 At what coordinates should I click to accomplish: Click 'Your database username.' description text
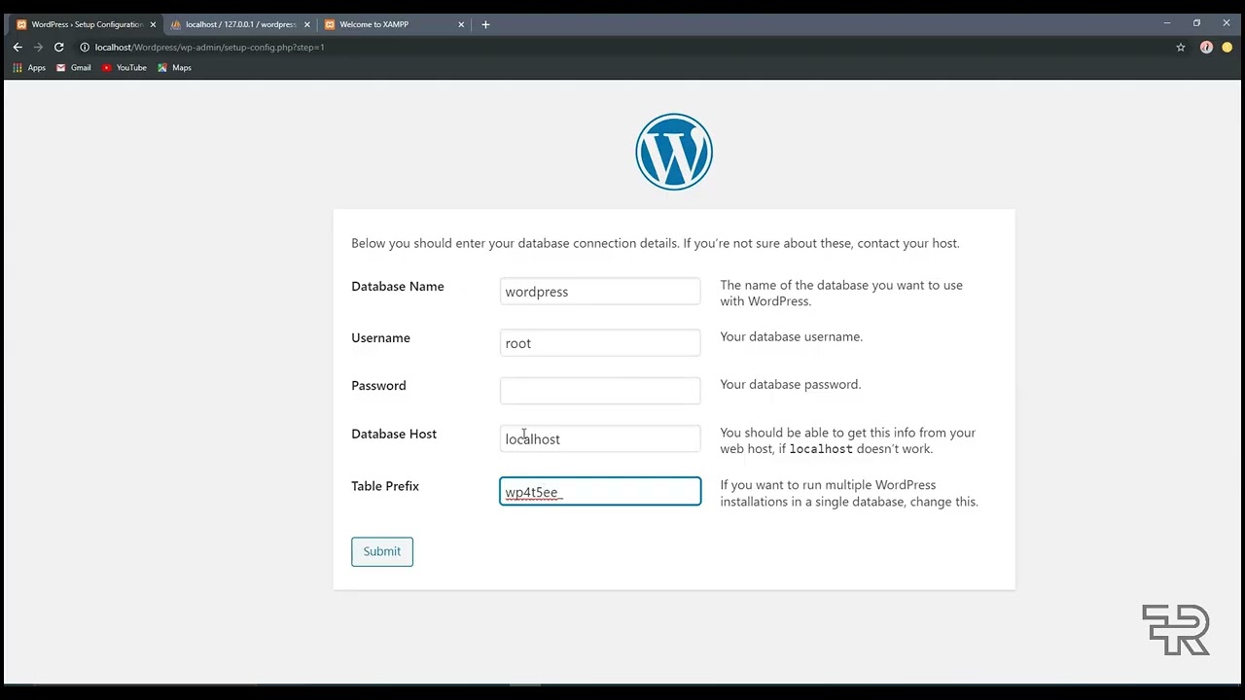pos(791,337)
